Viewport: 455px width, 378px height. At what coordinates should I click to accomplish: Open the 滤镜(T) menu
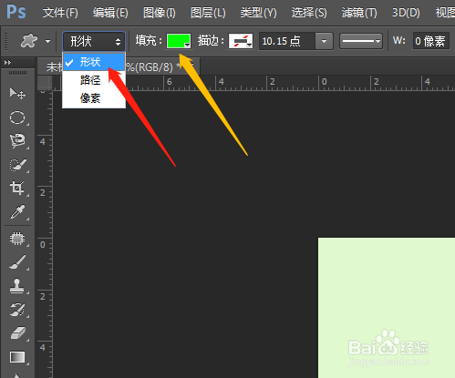click(x=359, y=13)
